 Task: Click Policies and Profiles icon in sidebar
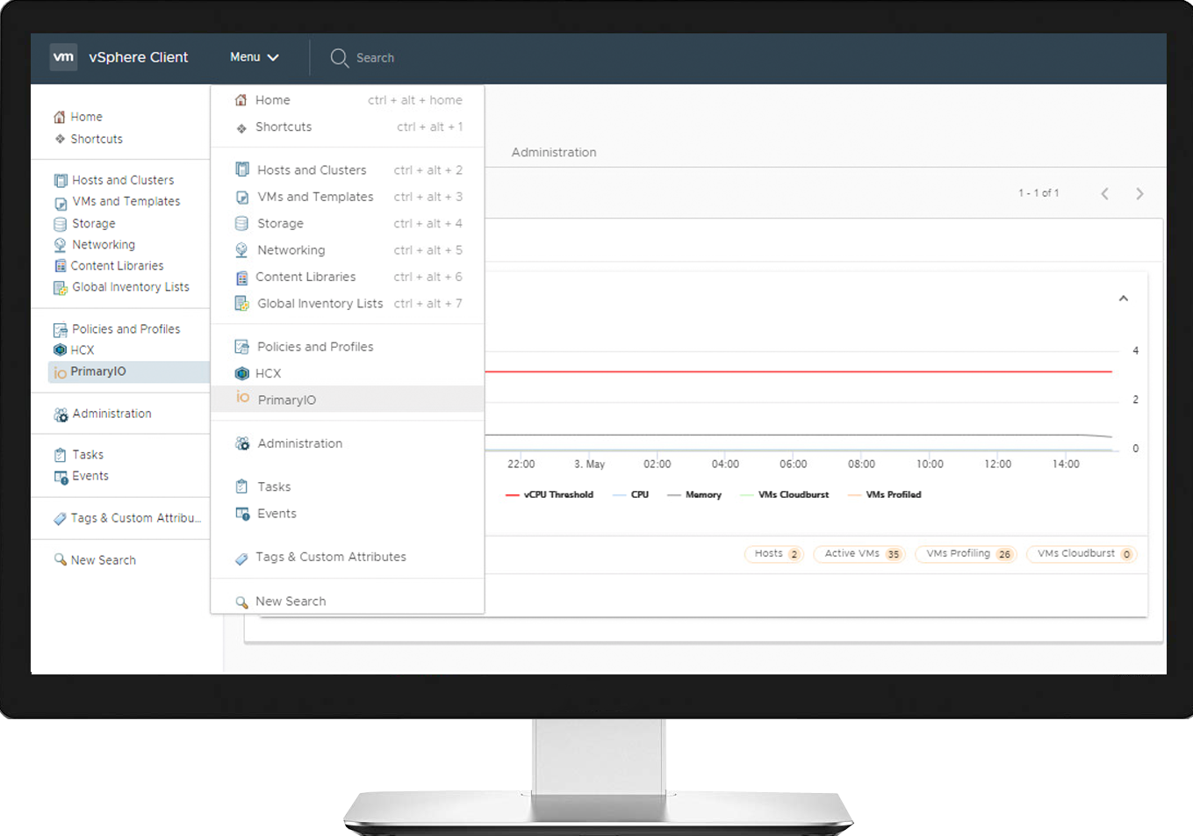tap(61, 329)
